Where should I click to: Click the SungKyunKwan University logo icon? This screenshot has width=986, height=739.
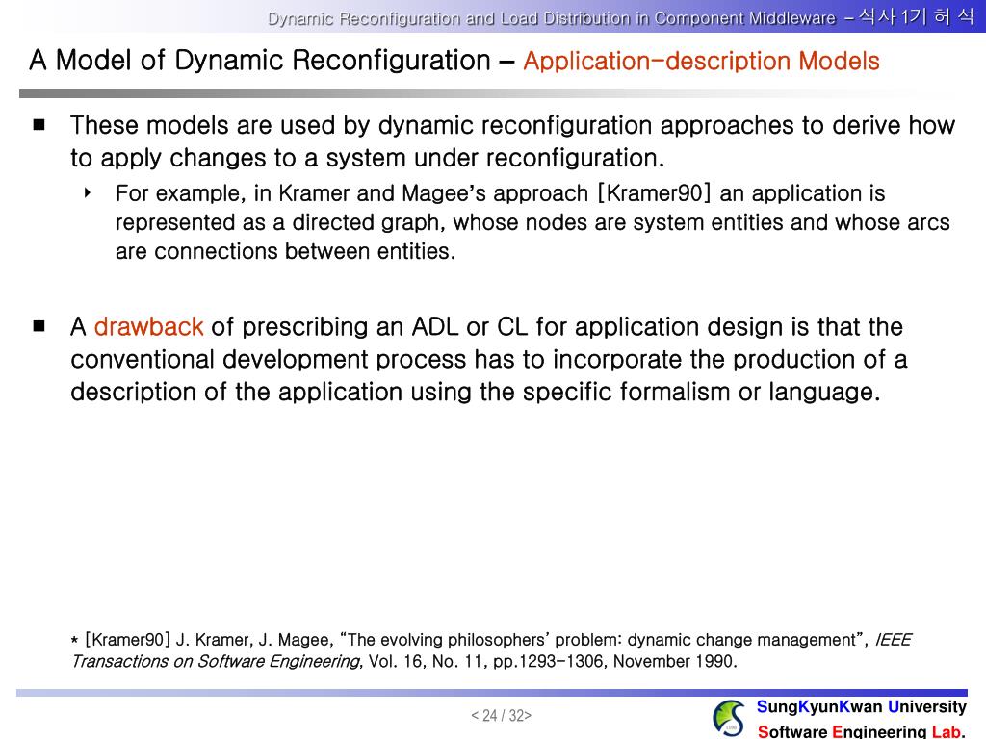(x=729, y=718)
